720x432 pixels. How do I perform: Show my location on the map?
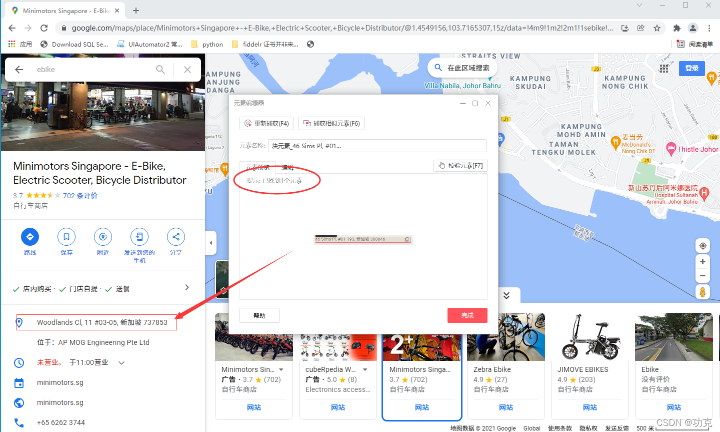703,246
